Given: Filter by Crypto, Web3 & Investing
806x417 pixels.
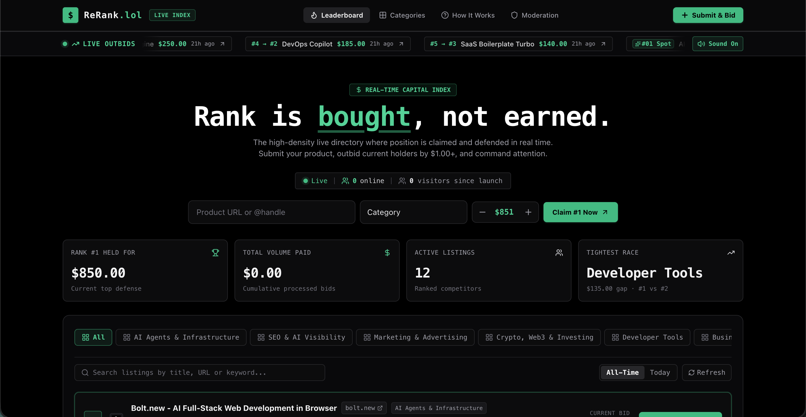Looking at the screenshot, I should (x=539, y=337).
